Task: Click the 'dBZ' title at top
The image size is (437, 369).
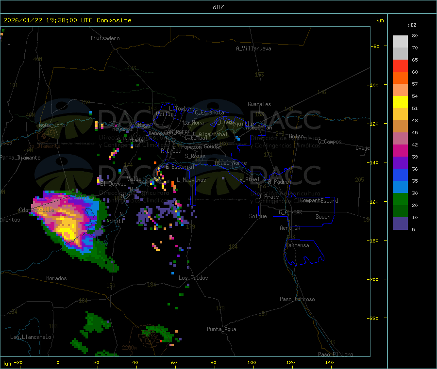Action: click(218, 7)
